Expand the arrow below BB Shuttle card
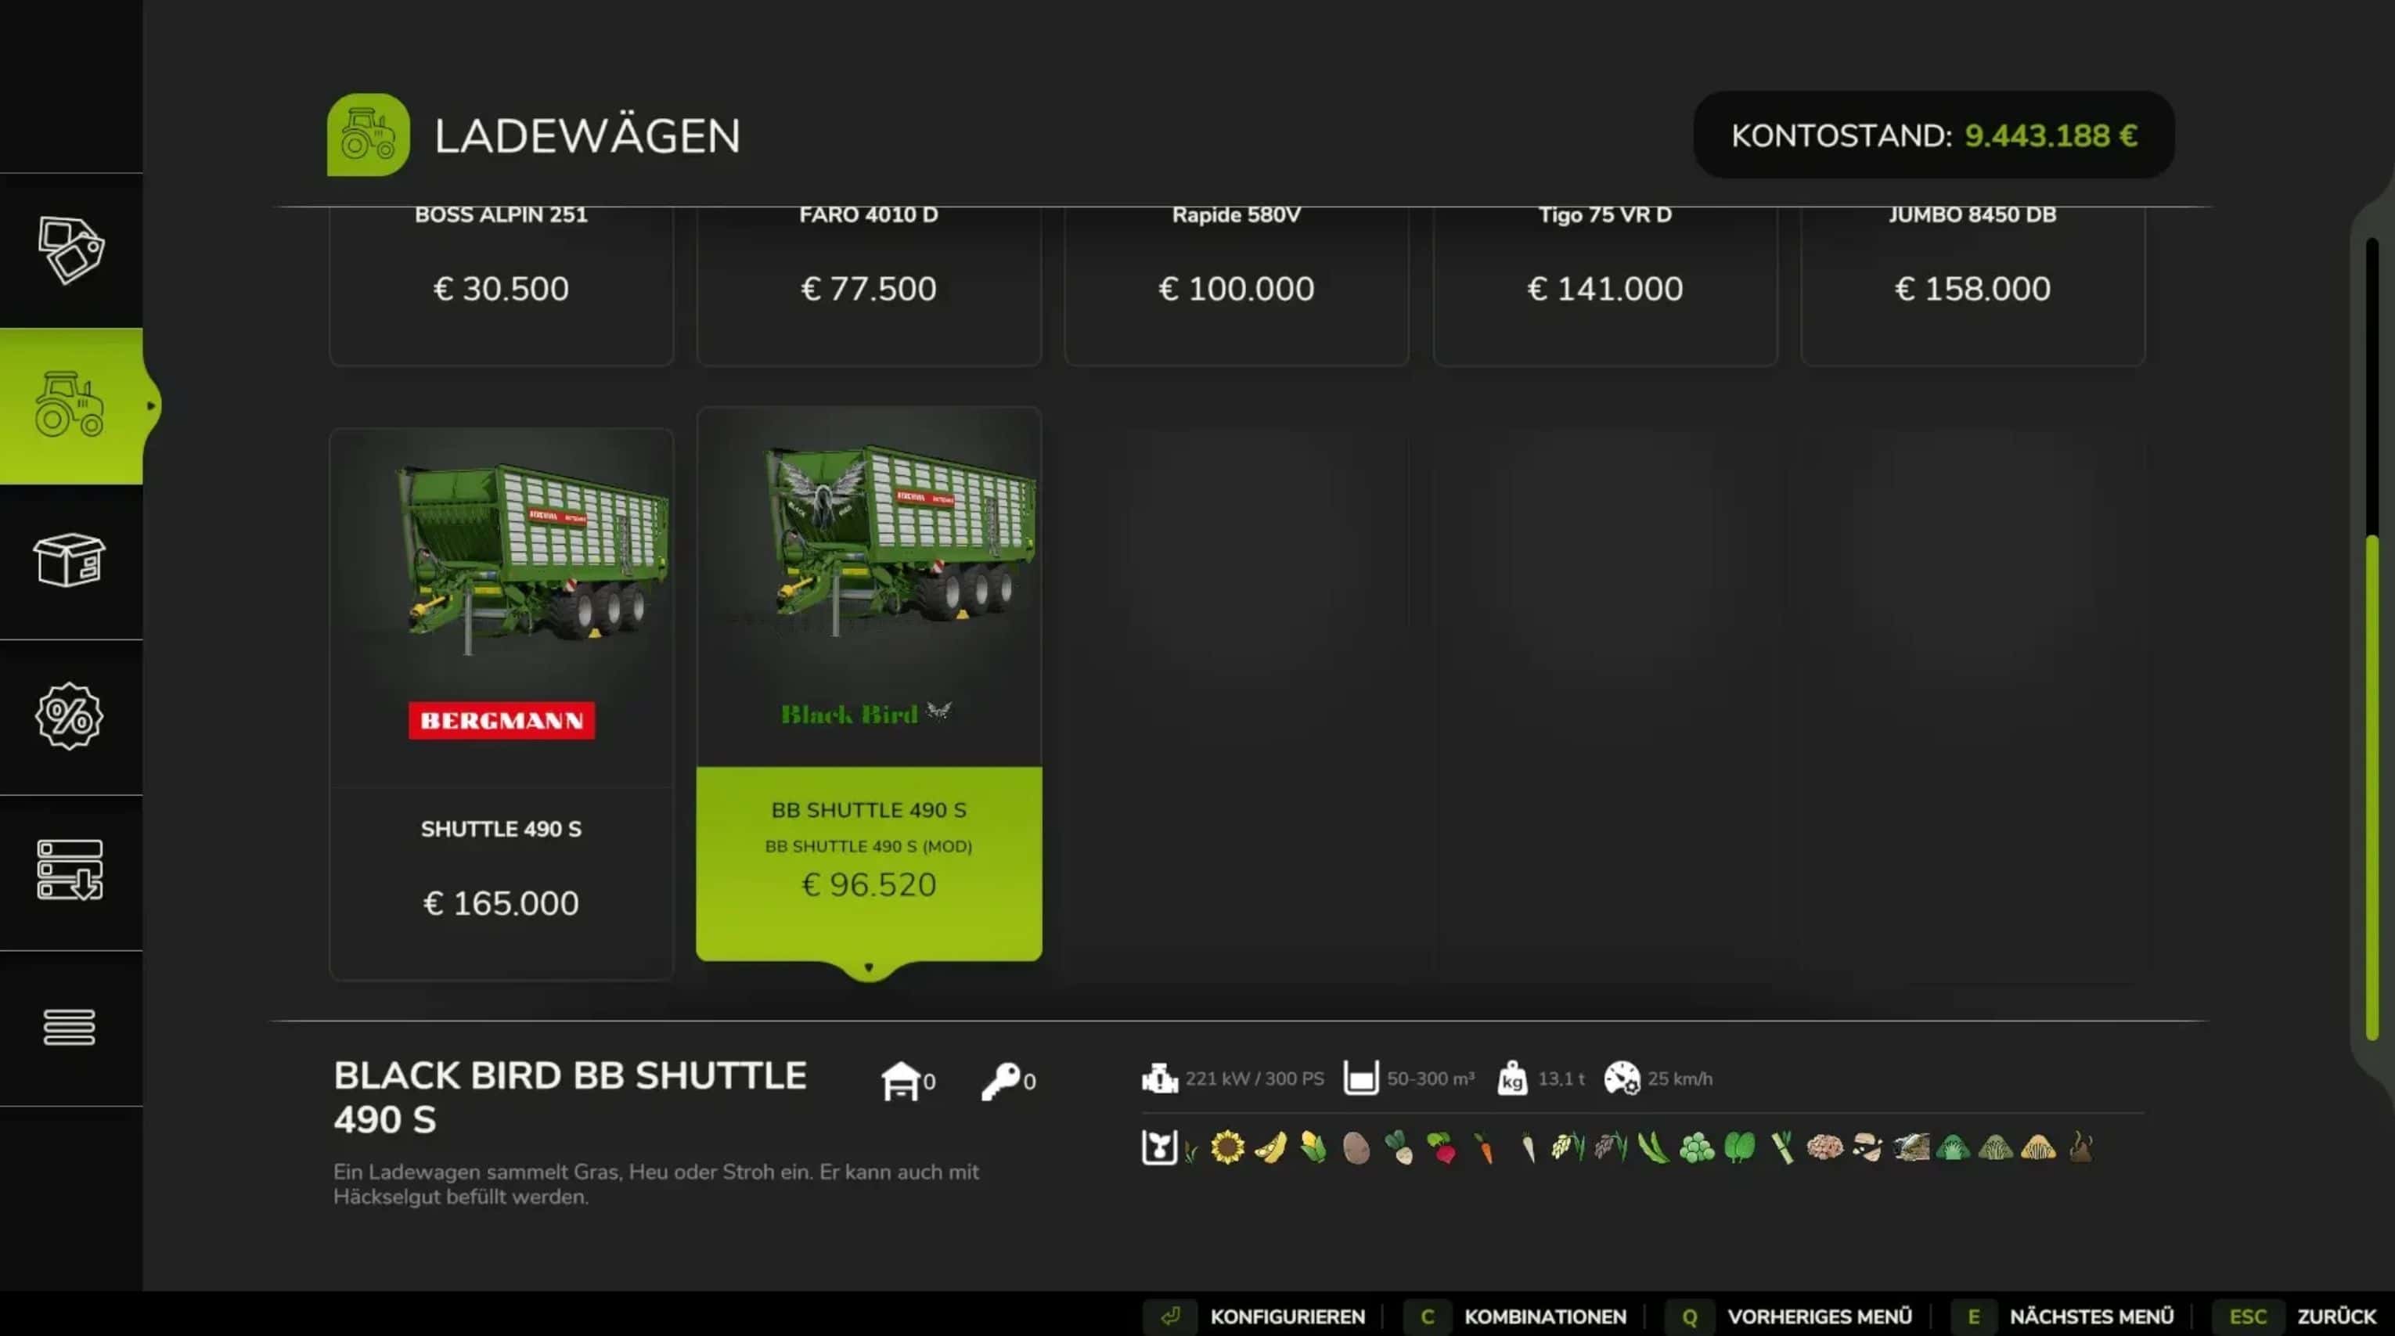This screenshot has width=2395, height=1336. [x=868, y=968]
